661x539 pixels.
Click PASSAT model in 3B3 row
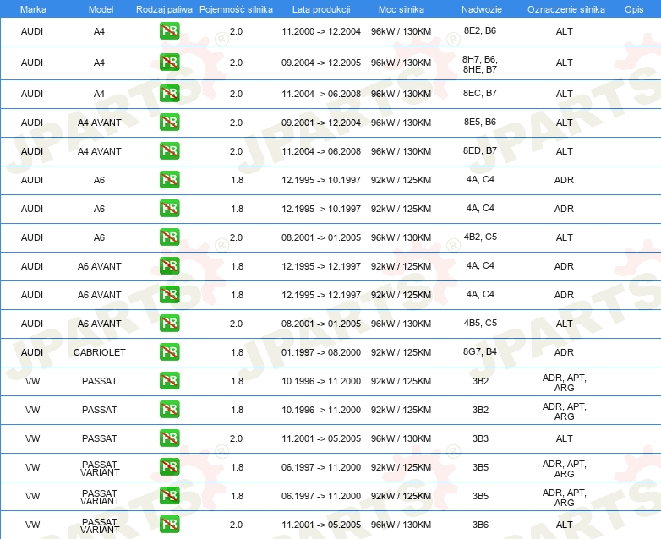click(100, 438)
